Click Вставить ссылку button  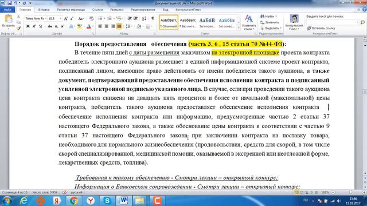(x=321, y=28)
